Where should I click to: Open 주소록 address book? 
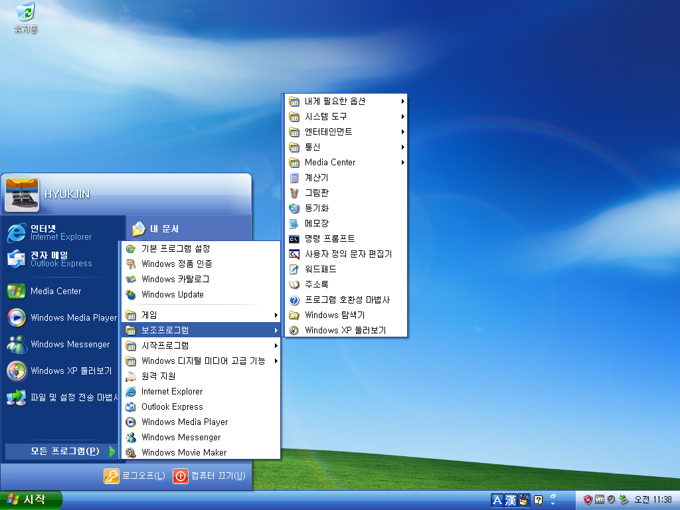346,284
